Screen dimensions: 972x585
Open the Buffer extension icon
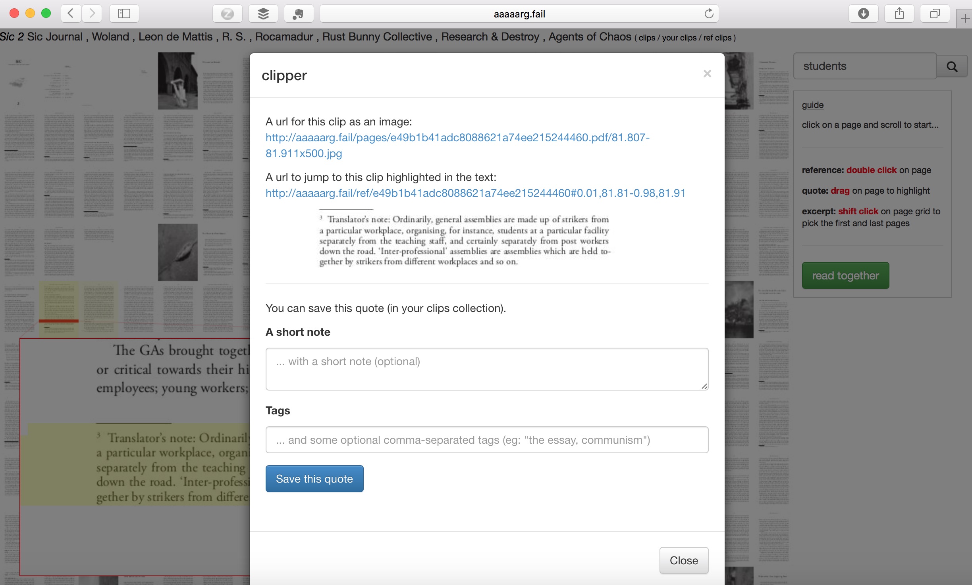click(263, 13)
